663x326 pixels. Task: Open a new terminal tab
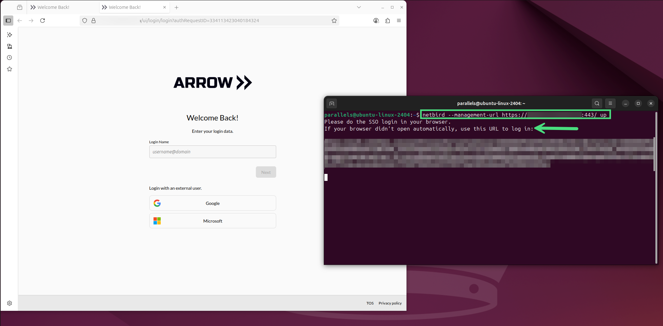click(x=332, y=103)
